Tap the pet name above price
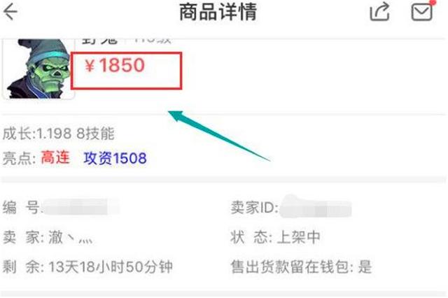The width and height of the screenshot is (448, 298). (99, 41)
